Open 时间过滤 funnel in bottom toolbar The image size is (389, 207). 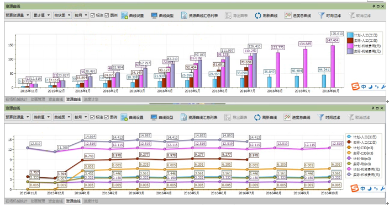point(329,117)
